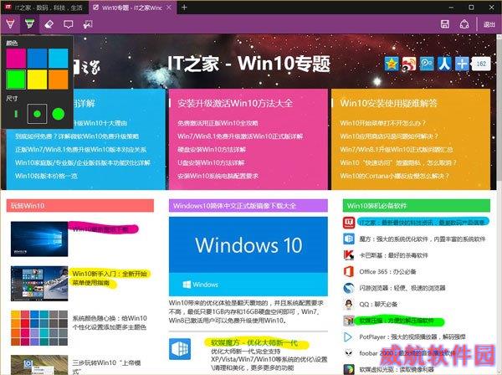Open Win10新手入门 article link
This screenshot has width=502, height=375.
tap(110, 278)
